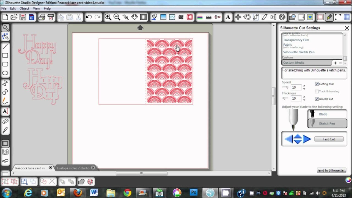Create a new document from the toolbar

point(5,17)
